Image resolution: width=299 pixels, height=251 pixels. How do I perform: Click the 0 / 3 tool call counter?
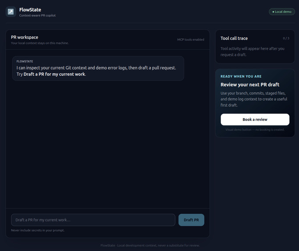[x=286, y=38]
